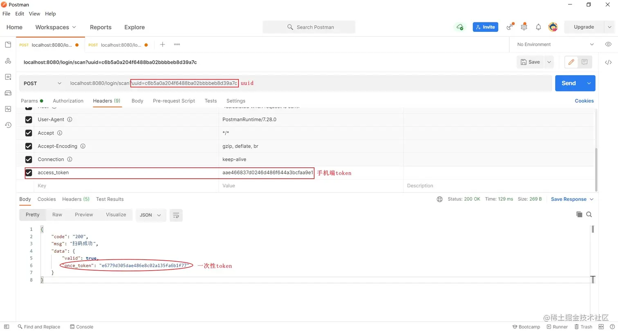Click the edit pencil icon

coord(571,62)
